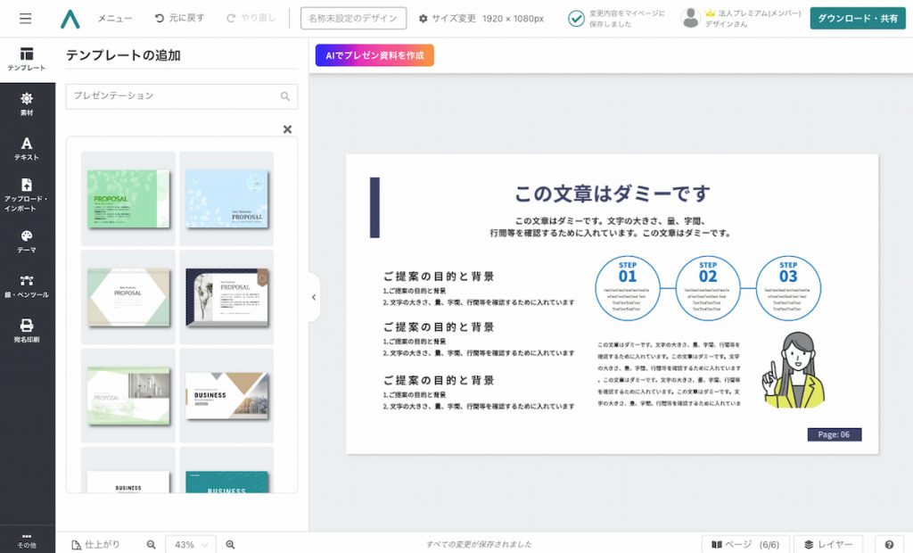Image resolution: width=913 pixels, height=553 pixels.
Task: Click the ダウンロード・共有 button
Action: [x=857, y=19]
